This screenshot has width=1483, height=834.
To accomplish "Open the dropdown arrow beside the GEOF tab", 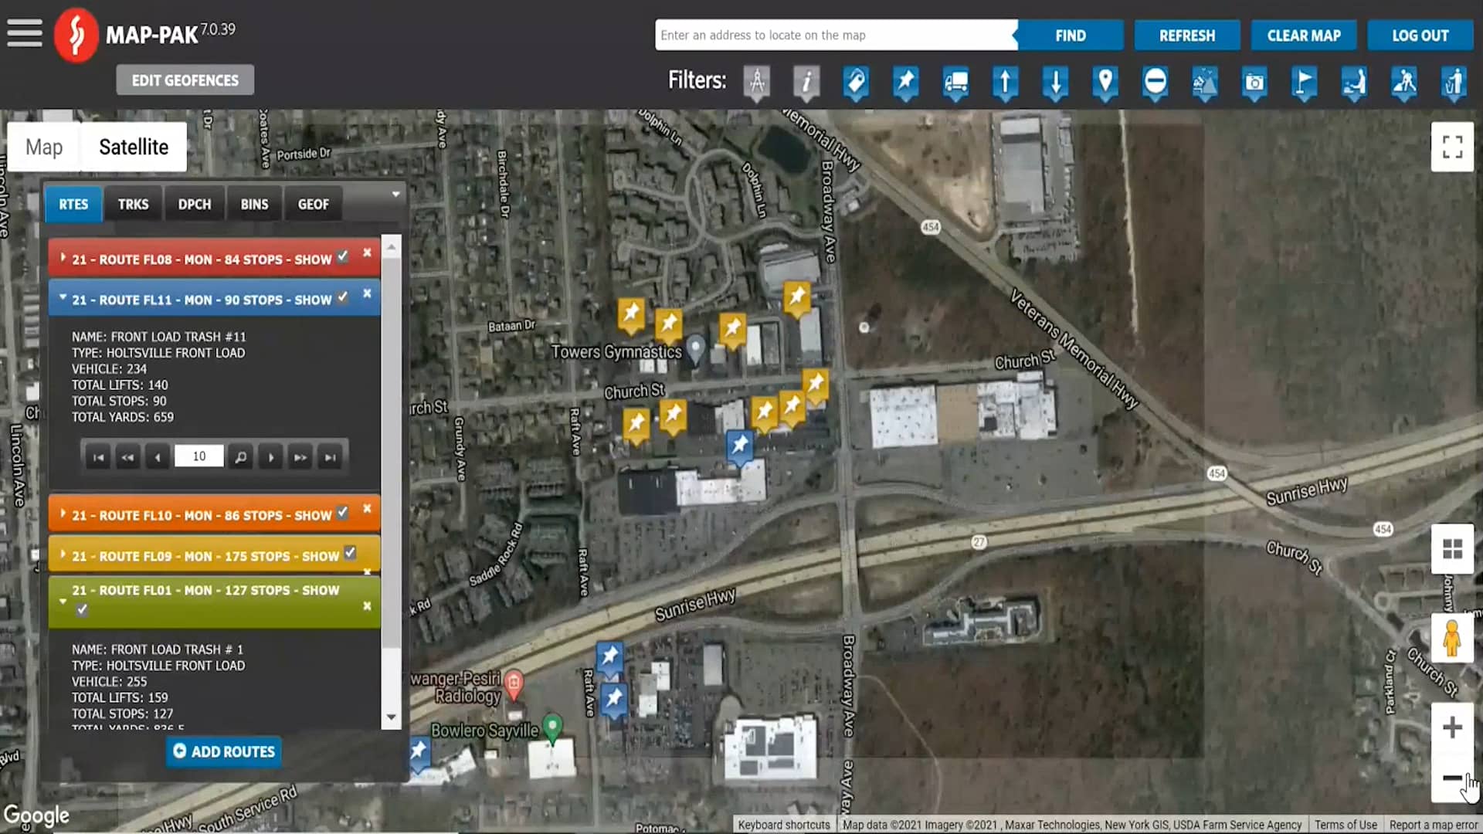I will coord(395,195).
